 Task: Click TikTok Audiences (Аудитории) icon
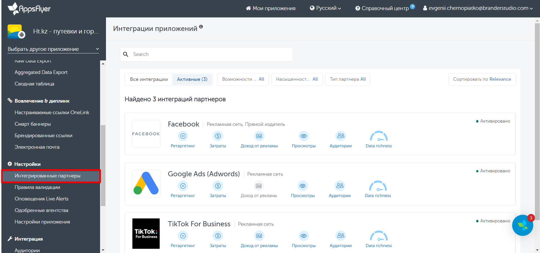(341, 236)
